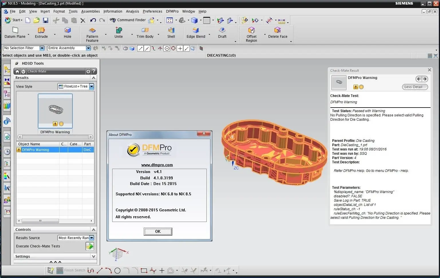
Task: Choose the Edge Blend tool
Action: tap(196, 33)
